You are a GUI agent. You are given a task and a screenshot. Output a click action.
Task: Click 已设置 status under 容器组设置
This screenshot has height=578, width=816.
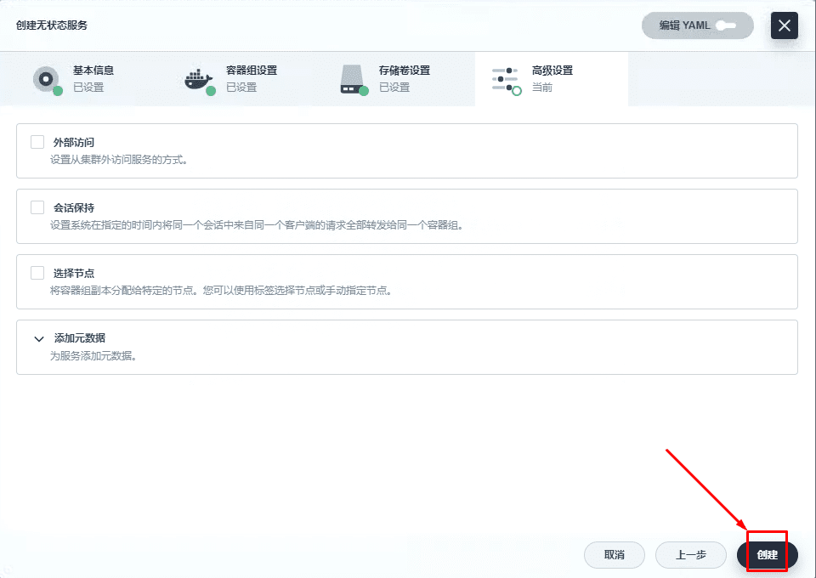click(x=241, y=88)
